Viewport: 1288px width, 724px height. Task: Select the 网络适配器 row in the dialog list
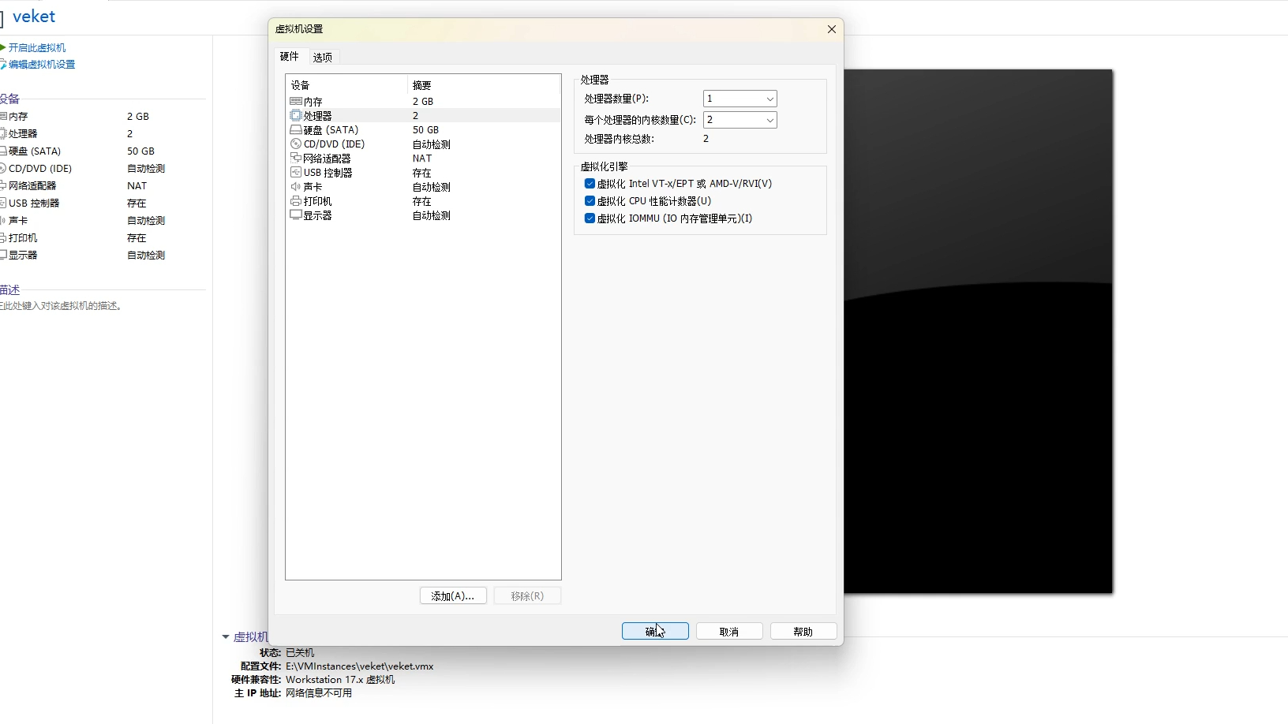click(x=423, y=158)
